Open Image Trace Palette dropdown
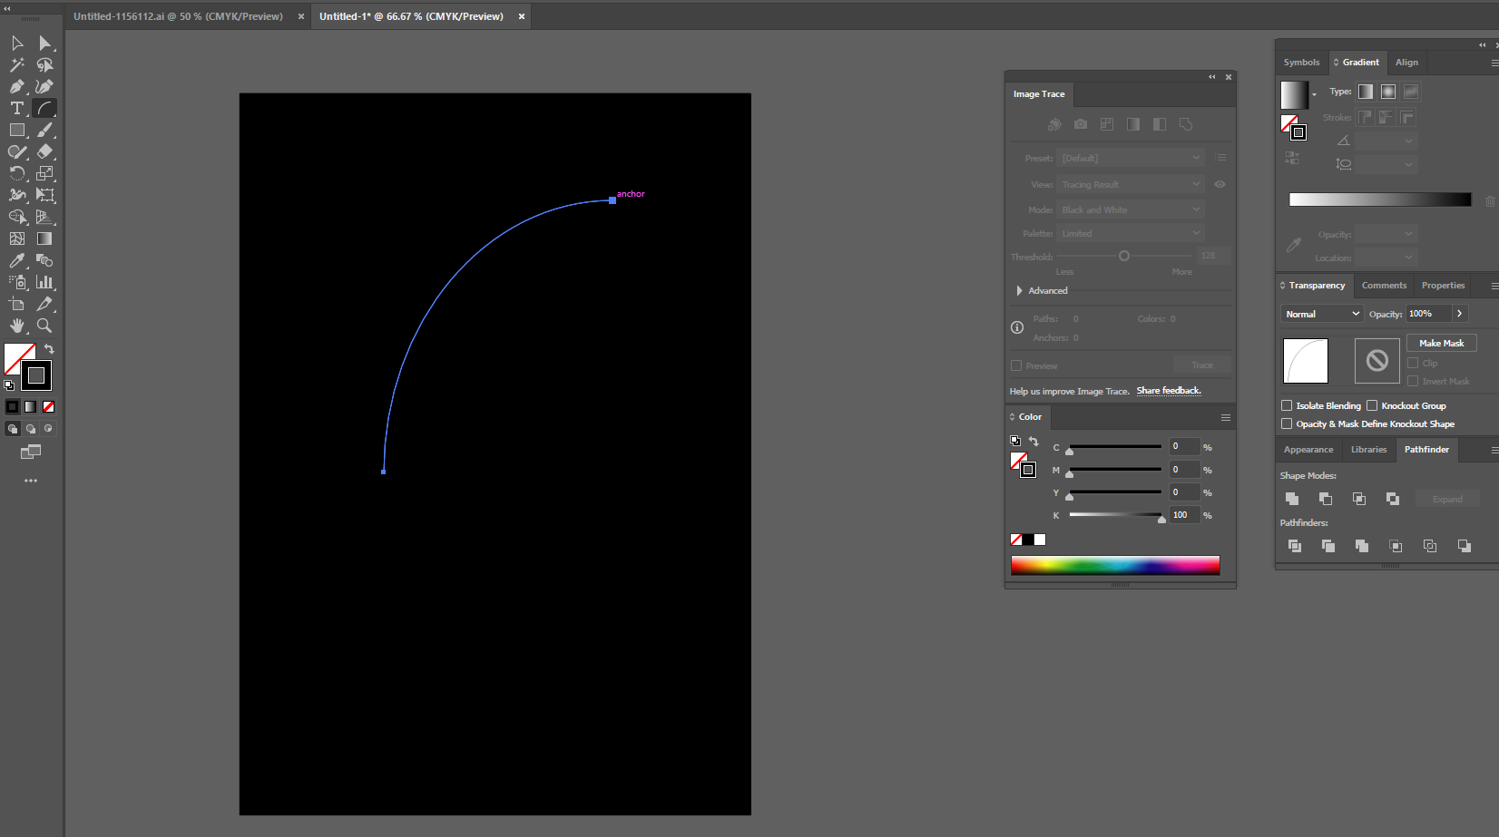 pyautogui.click(x=1131, y=233)
